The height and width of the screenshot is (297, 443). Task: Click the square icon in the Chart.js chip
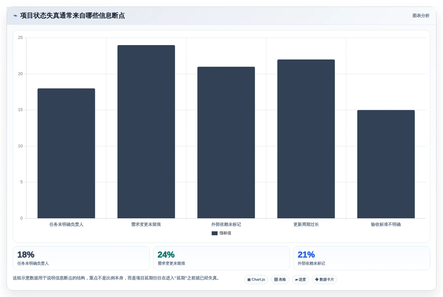tap(249, 280)
